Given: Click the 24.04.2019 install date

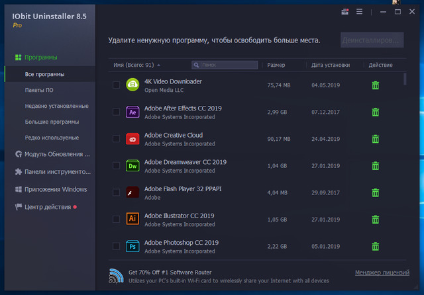Looking at the screenshot, I should [x=325, y=139].
